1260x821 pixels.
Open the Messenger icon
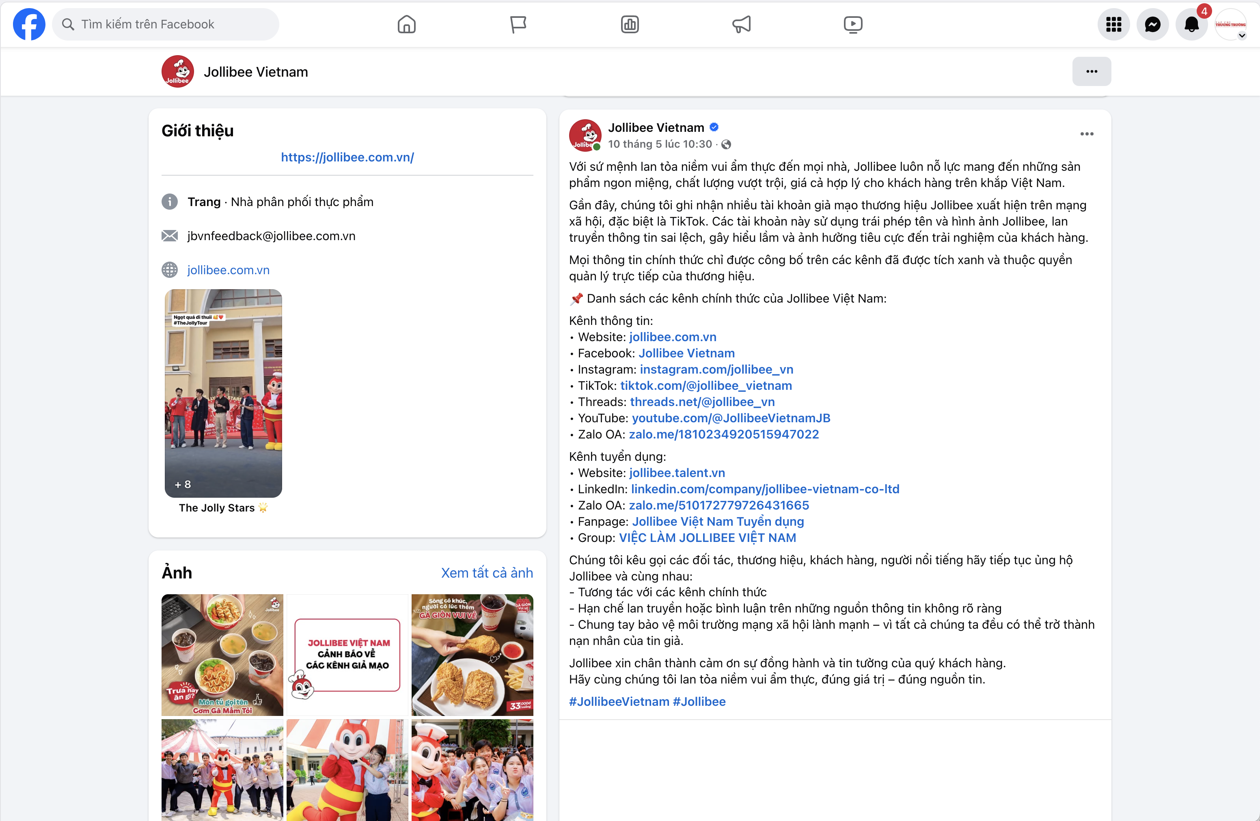[1152, 24]
